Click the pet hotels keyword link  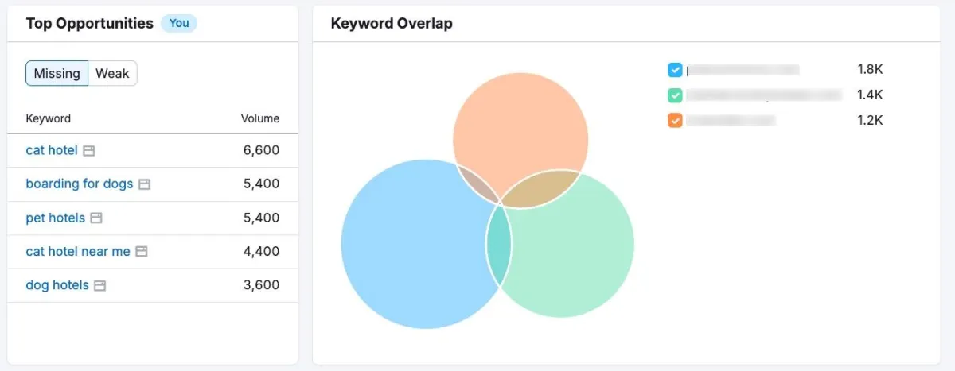point(55,218)
